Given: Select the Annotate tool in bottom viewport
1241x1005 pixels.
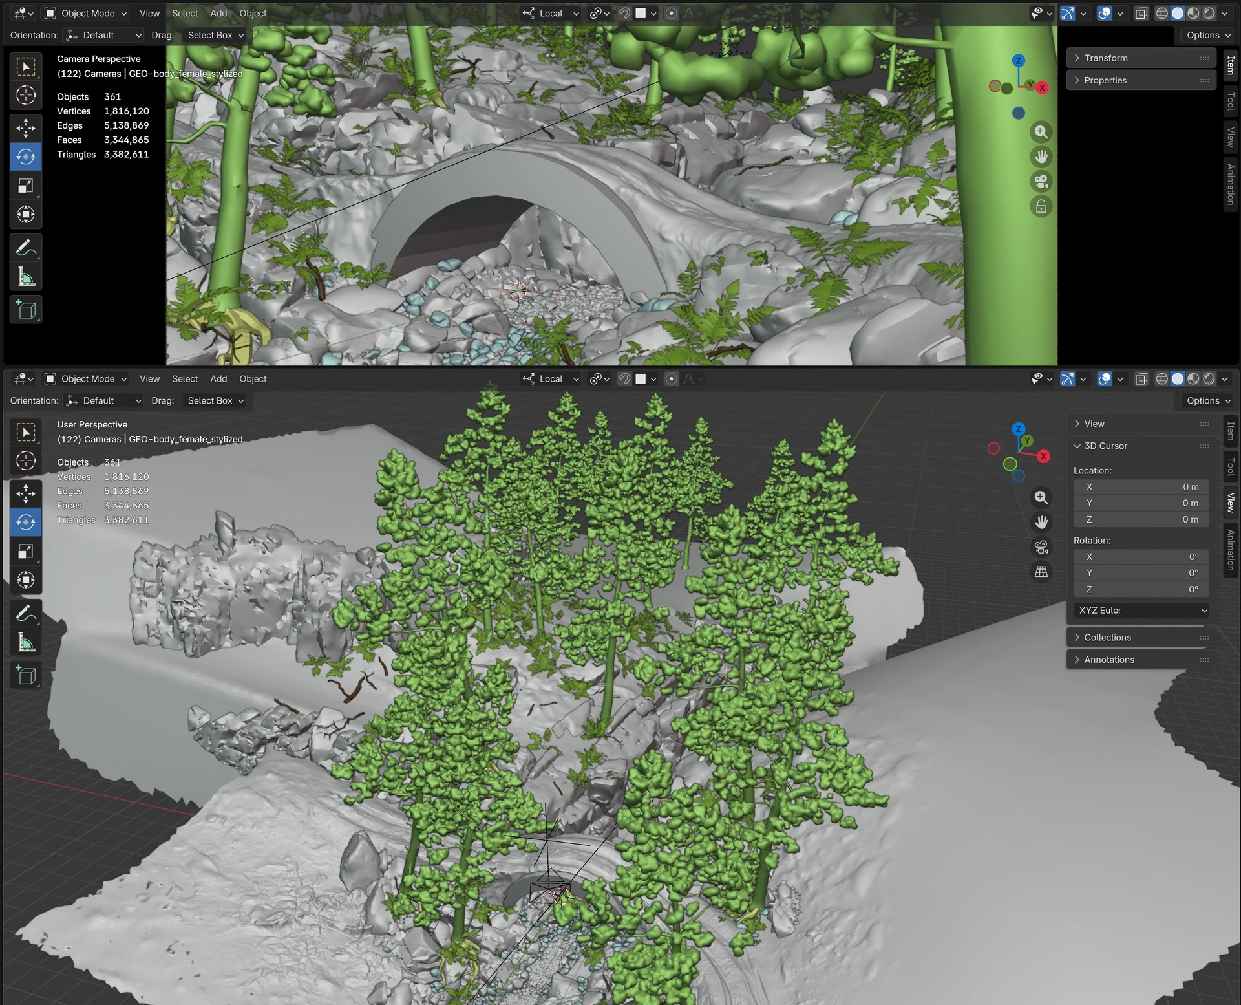Looking at the screenshot, I should [x=26, y=613].
